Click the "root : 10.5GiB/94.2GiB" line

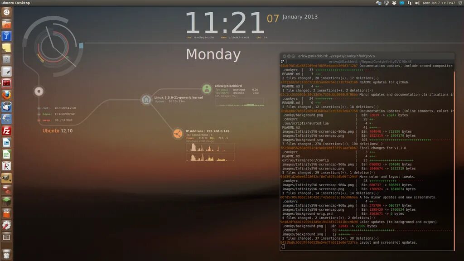pos(59,108)
